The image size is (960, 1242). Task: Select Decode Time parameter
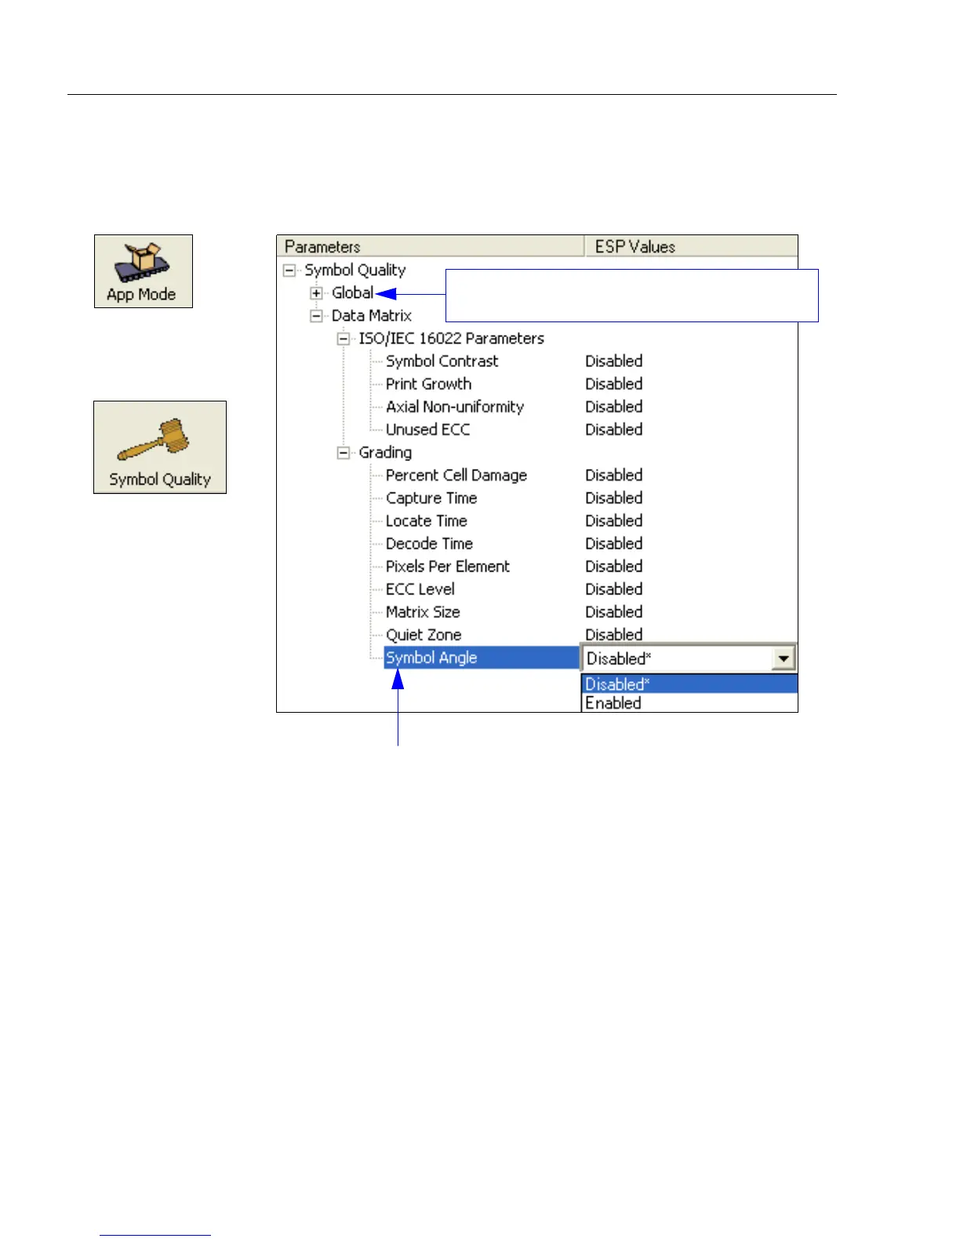(x=429, y=543)
